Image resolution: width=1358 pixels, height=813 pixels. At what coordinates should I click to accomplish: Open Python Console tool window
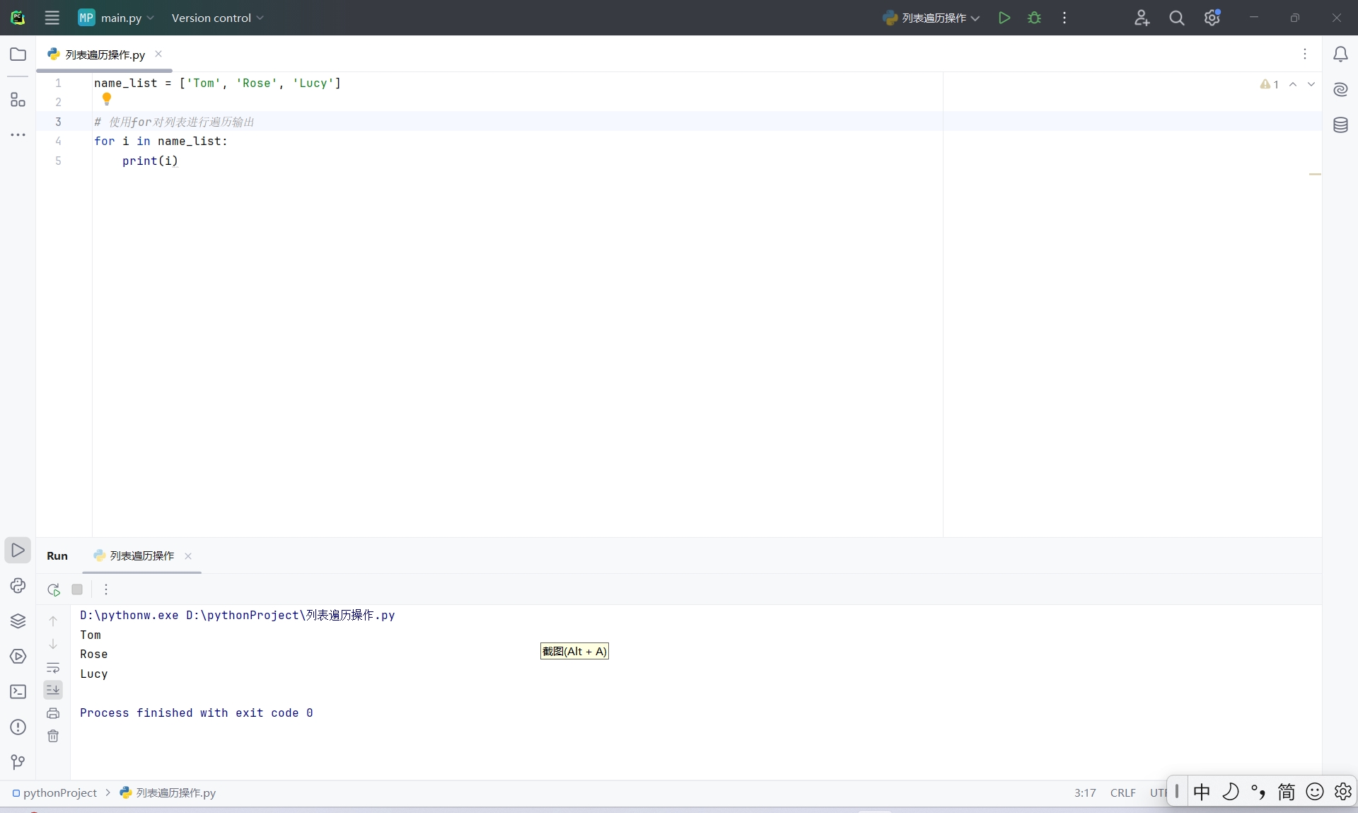pyautogui.click(x=18, y=586)
